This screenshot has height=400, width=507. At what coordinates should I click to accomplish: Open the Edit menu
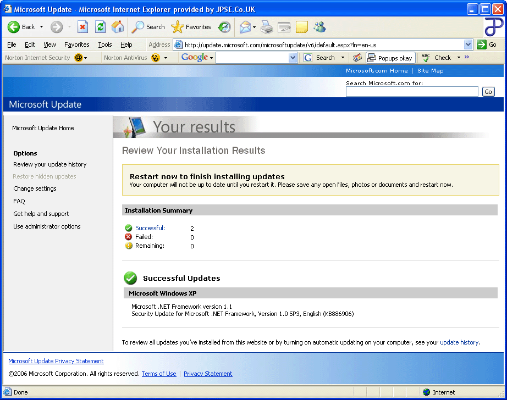pos(30,45)
